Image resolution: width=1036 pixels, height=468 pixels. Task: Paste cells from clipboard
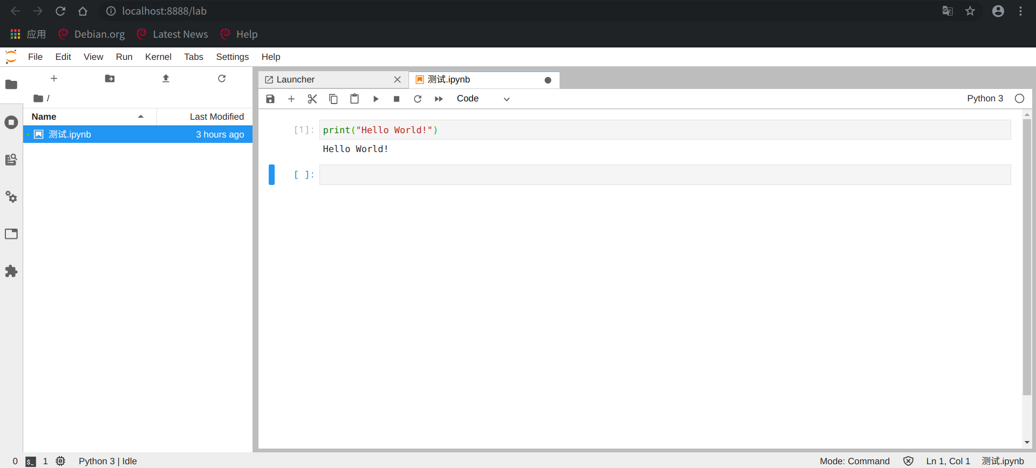point(355,99)
